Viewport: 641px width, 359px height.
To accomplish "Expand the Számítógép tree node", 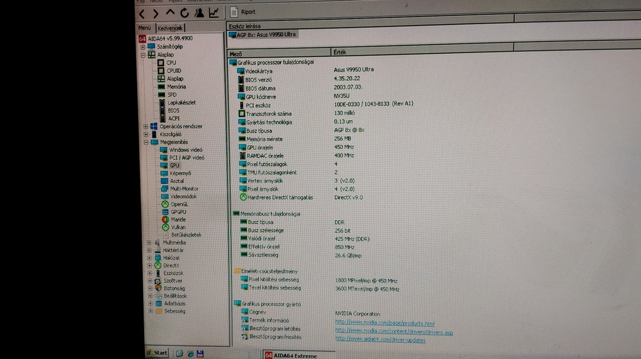I will click(x=143, y=47).
